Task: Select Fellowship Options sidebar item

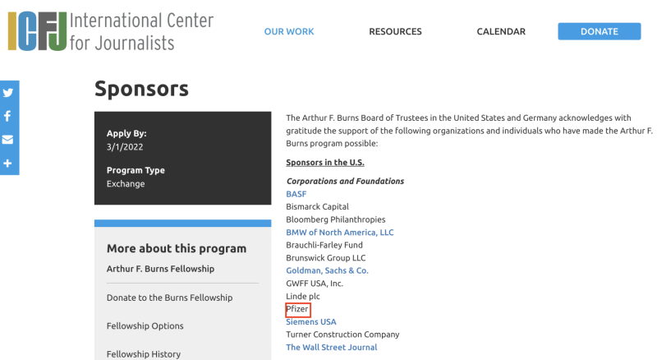Action: [x=145, y=326]
